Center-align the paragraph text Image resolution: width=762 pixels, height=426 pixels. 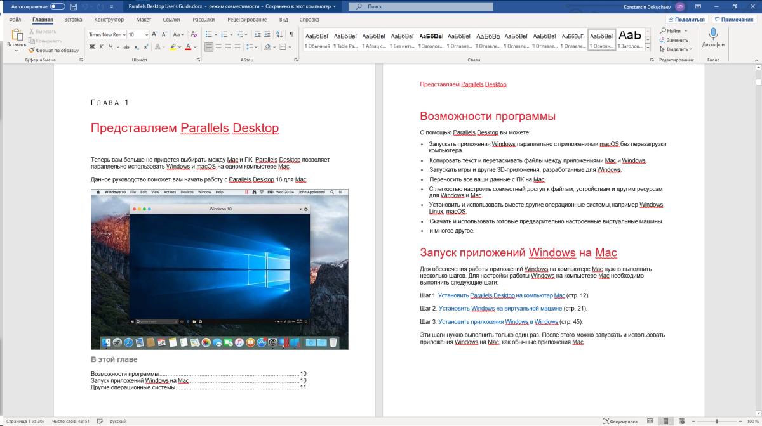219,47
